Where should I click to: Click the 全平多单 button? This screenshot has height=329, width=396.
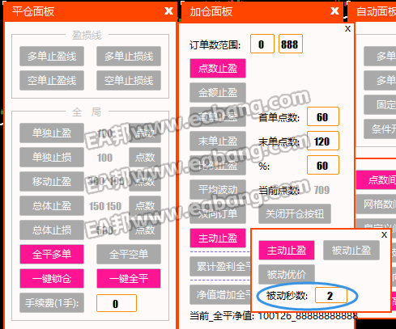tap(52, 254)
